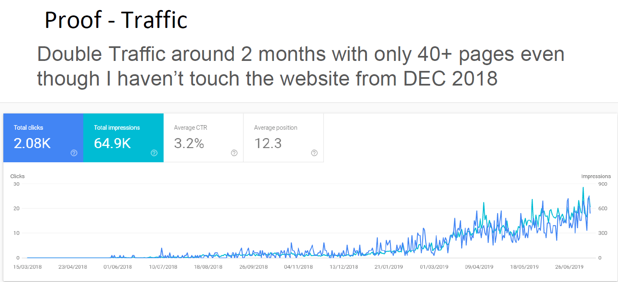Click the Impressions axis label

(x=596, y=176)
